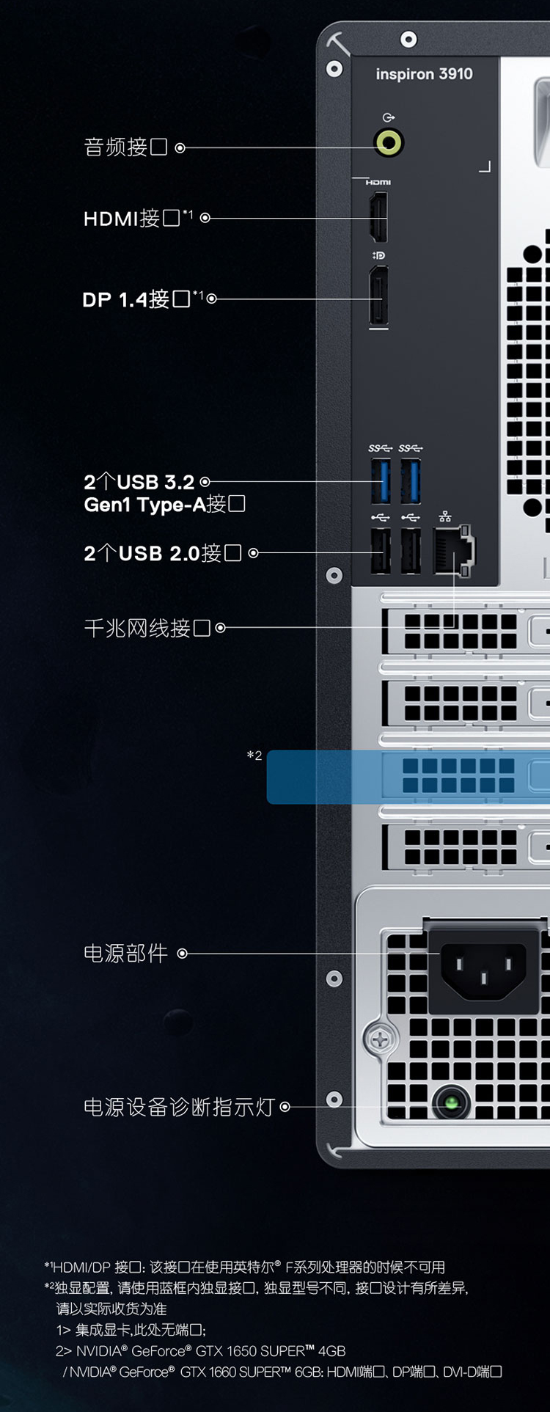This screenshot has height=1412, width=550.
Task: Click the 音频接口 label
Action: click(125, 147)
